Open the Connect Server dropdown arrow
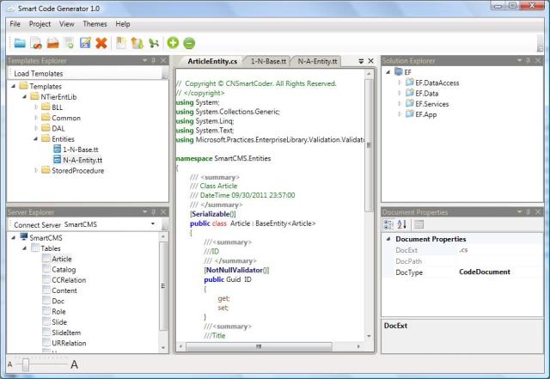Image resolution: width=550 pixels, height=379 pixels. coord(152,224)
